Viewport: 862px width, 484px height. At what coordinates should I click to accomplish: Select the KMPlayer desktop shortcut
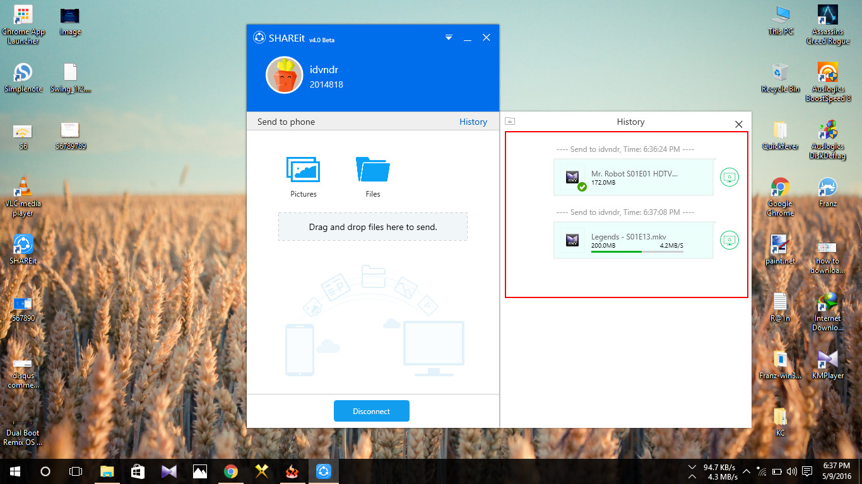coord(827,365)
